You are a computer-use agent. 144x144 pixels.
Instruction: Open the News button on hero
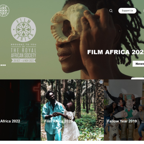(x=138, y=64)
